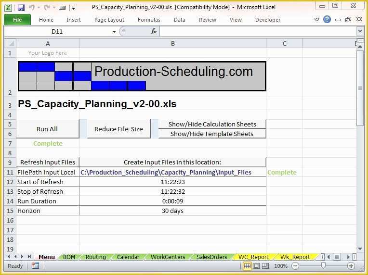Click the file path cell C:\Production_Scheduling
368x275 pixels.
pyautogui.click(x=173, y=172)
